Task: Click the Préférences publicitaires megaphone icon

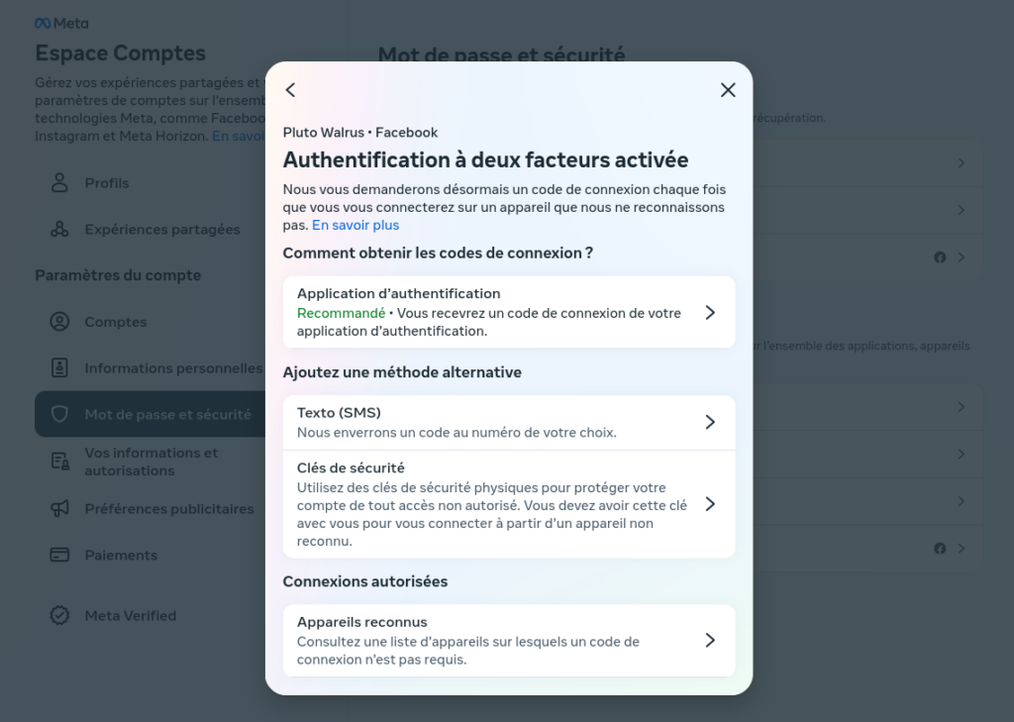Action: click(x=59, y=508)
